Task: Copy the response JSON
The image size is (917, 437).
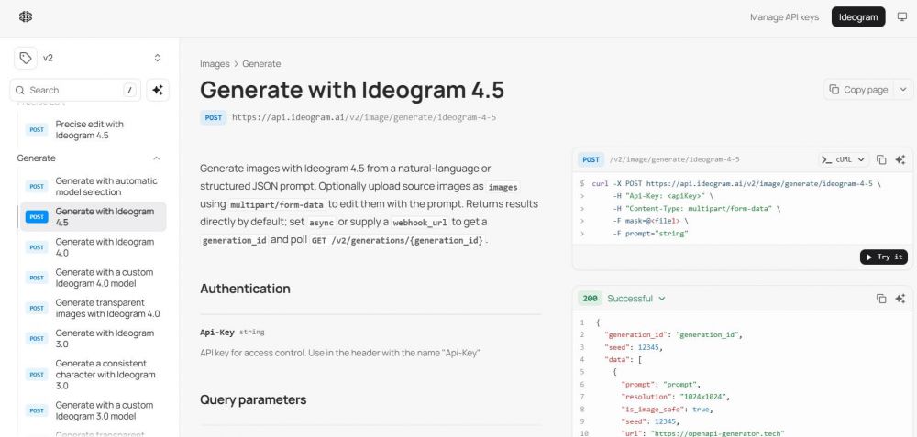Action: click(881, 299)
